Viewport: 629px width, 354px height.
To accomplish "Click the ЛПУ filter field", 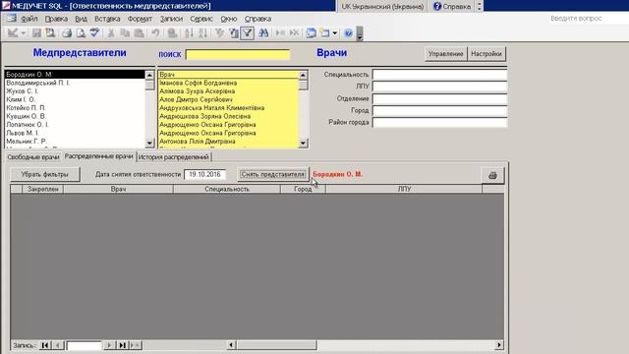I will 439,87.
